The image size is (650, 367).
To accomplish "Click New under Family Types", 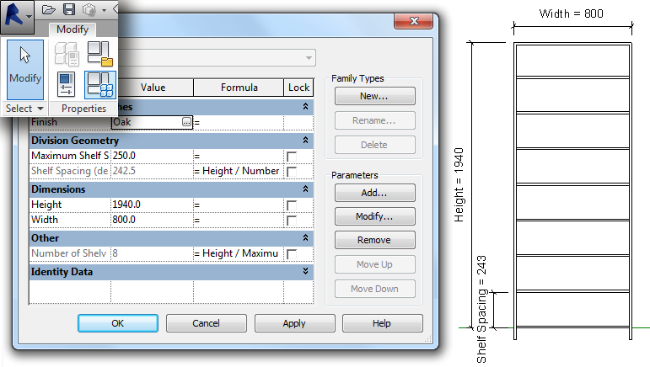I will pos(374,97).
